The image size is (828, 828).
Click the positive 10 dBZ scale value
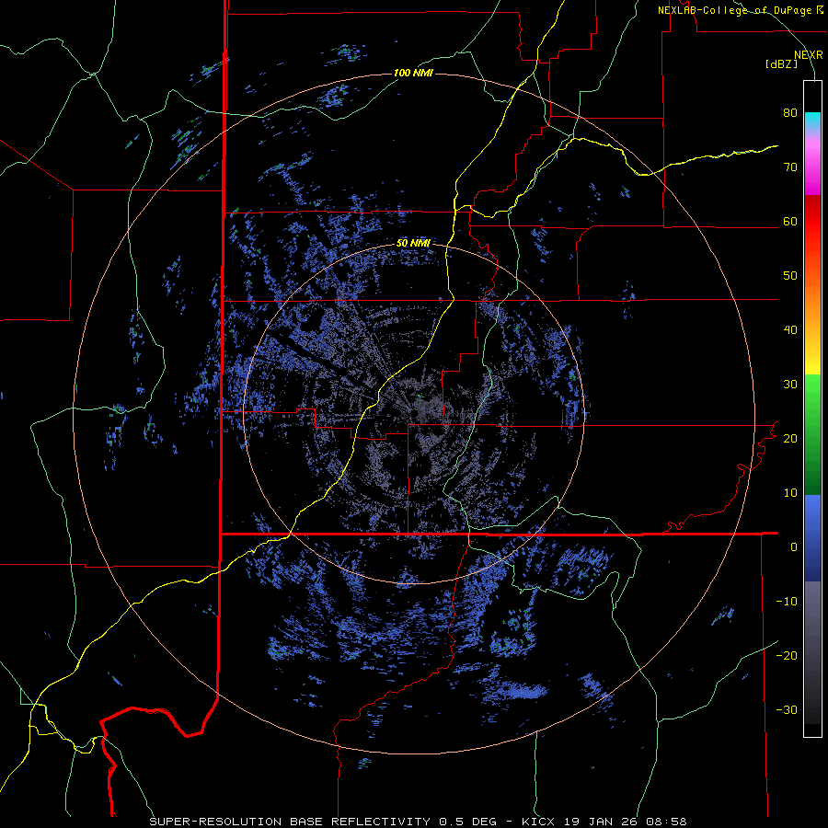point(790,493)
